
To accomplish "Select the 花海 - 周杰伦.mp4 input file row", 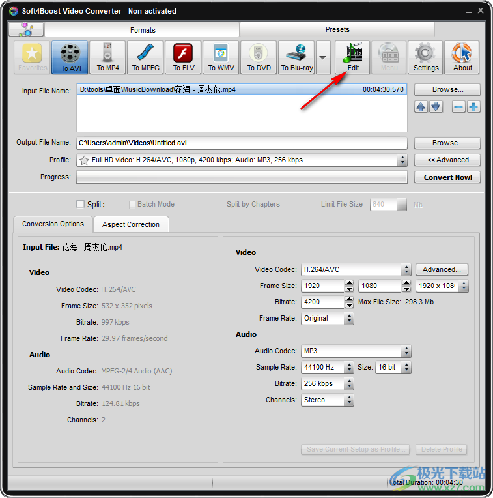I will click(x=242, y=89).
